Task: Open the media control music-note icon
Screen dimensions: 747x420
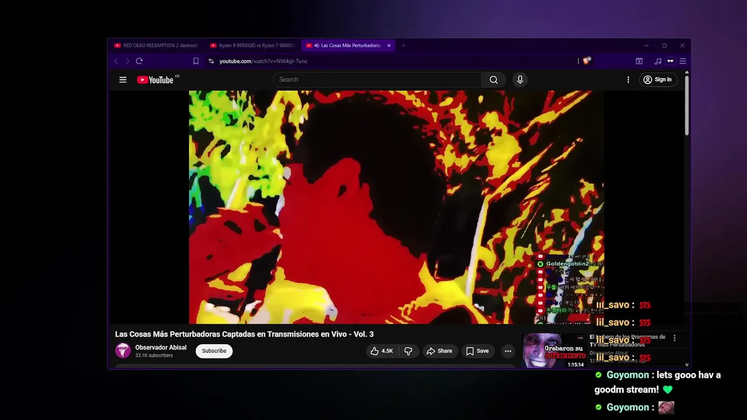Action: (658, 61)
